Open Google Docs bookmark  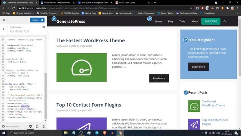(x=89, y=13)
